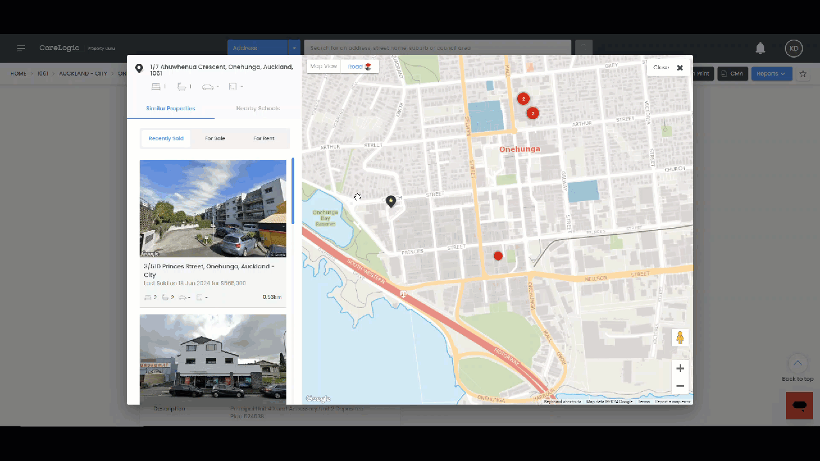Screen dimensions: 820x461
Task: Open the hamburger menu beside the CoreLogic logo
Action: [x=21, y=48]
